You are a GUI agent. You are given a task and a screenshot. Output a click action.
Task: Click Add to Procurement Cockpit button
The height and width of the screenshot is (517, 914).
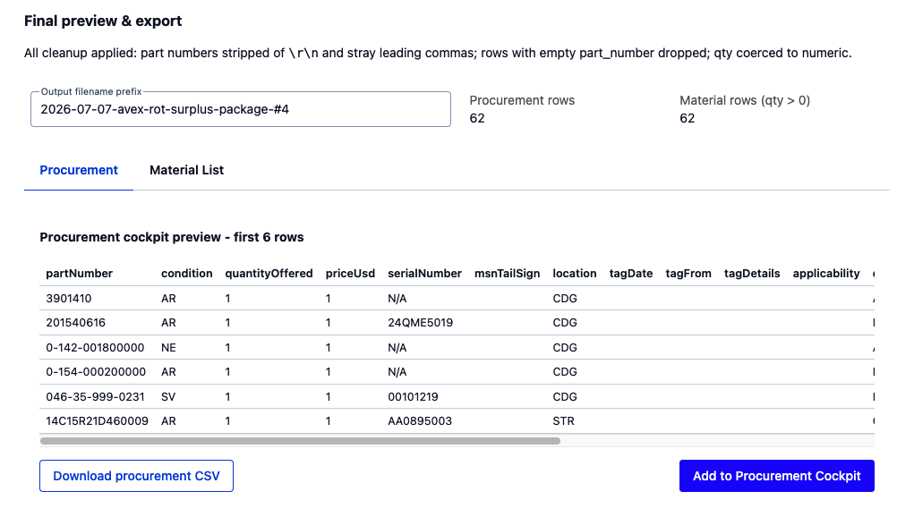(x=776, y=476)
